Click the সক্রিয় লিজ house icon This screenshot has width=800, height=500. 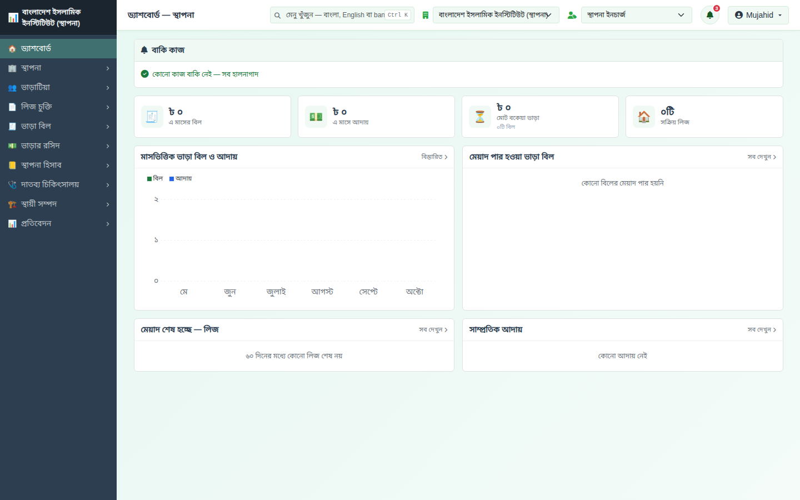[644, 117]
